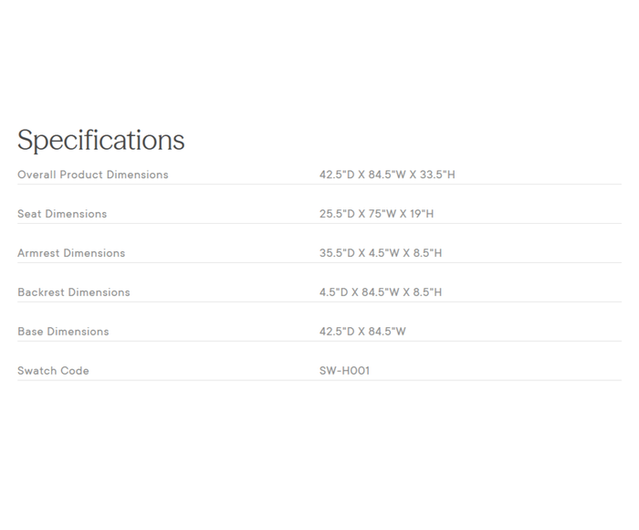639x530 pixels.
Task: Select the Overall Product Dimensions label
Action: 92,175
